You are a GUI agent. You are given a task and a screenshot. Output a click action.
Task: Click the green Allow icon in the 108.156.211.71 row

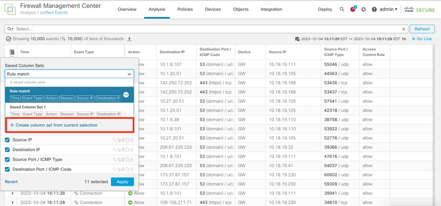[130, 202]
